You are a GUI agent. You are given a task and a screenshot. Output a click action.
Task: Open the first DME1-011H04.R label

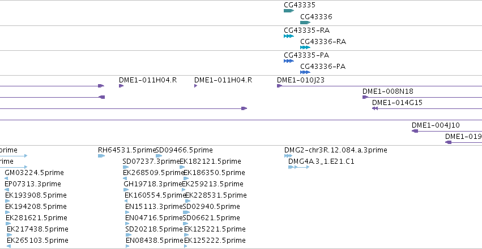[x=148, y=80]
